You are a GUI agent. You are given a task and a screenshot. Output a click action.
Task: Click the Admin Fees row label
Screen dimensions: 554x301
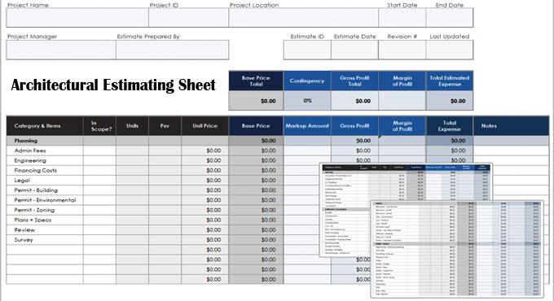coord(30,150)
